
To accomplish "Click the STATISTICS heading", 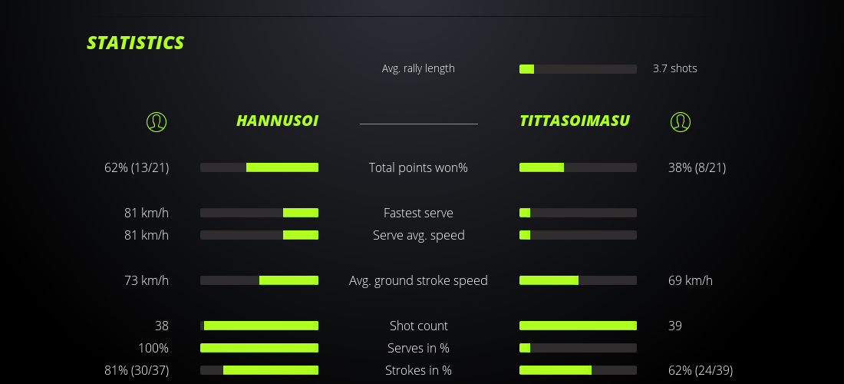I will pyautogui.click(x=136, y=43).
